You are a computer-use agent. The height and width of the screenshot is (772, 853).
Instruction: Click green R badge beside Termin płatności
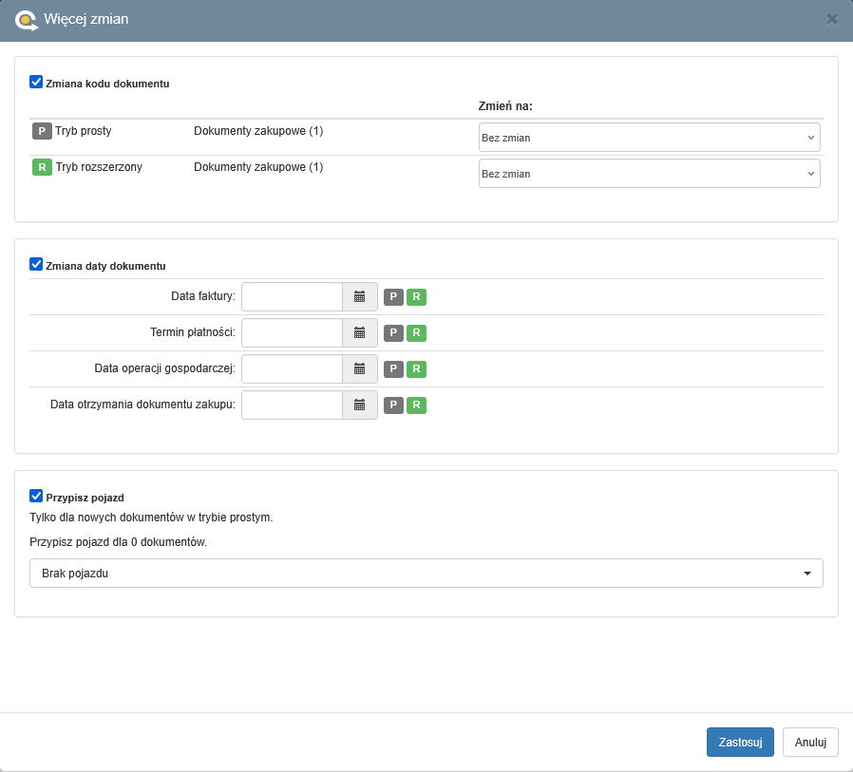(416, 333)
